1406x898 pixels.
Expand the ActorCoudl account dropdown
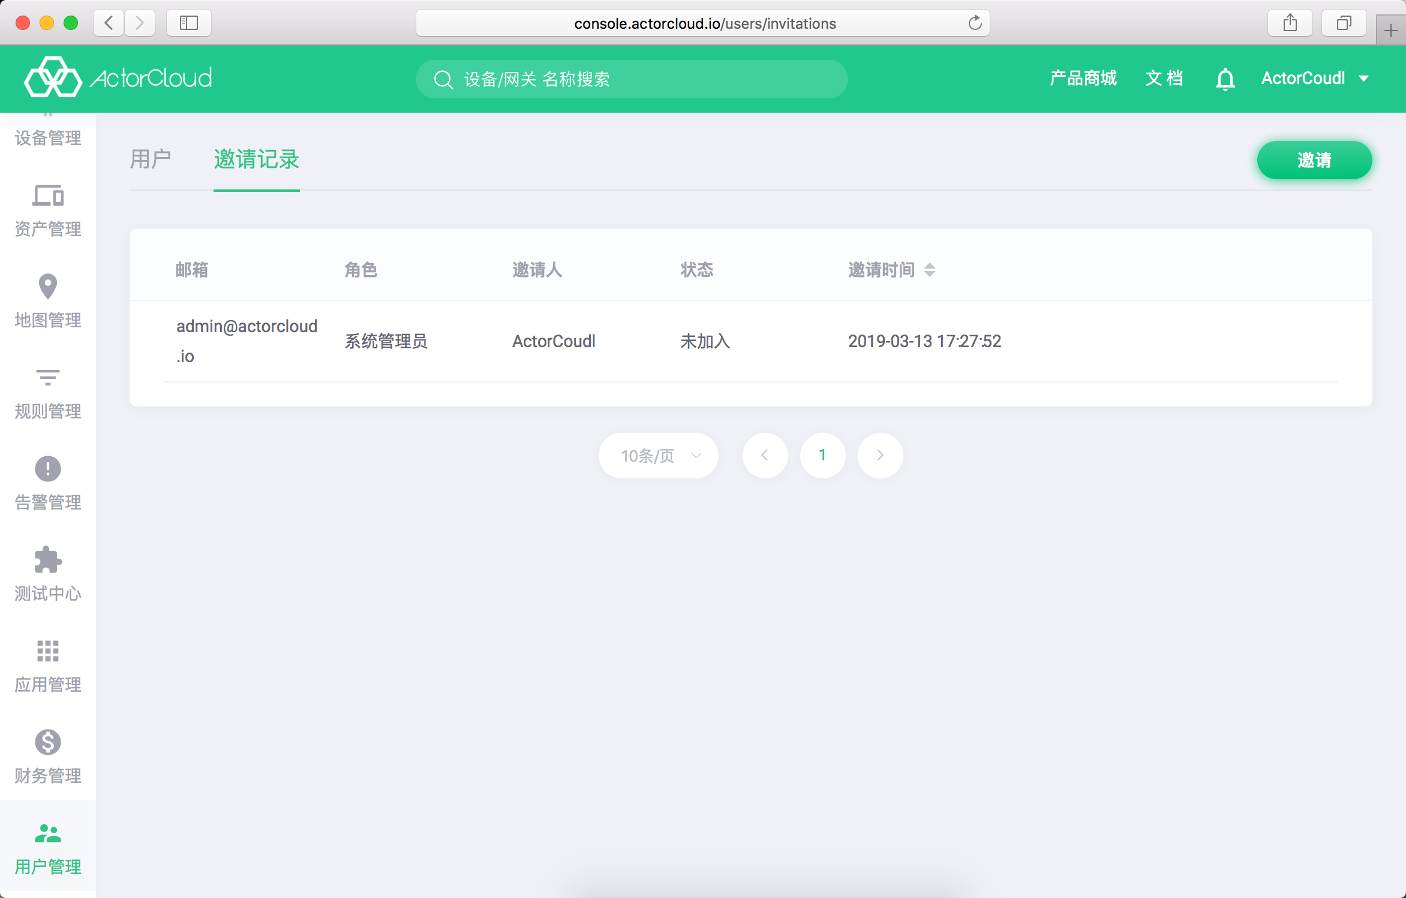[1315, 79]
